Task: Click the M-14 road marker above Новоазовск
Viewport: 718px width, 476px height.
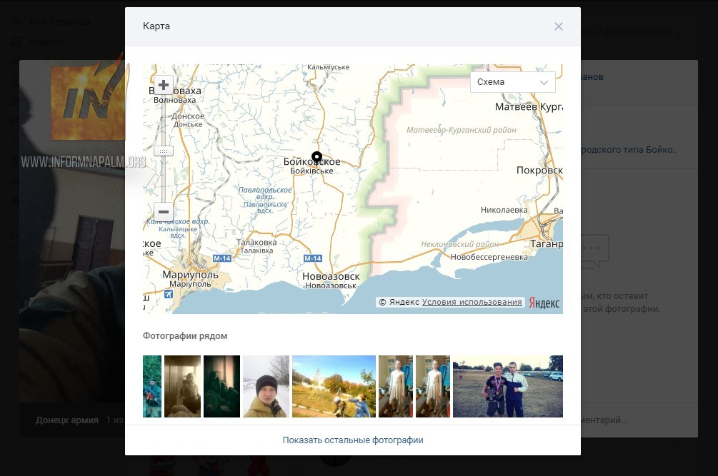Action: pos(313,258)
